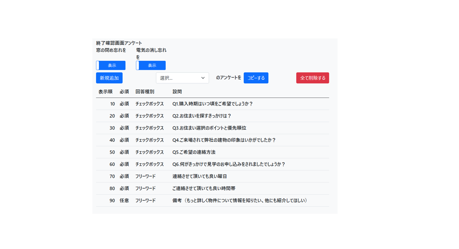
Task: Click the コピーする button
Action: click(256, 78)
